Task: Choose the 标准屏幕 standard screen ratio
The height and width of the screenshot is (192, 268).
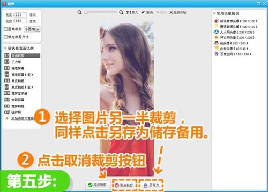Action: pyautogui.click(x=14, y=68)
